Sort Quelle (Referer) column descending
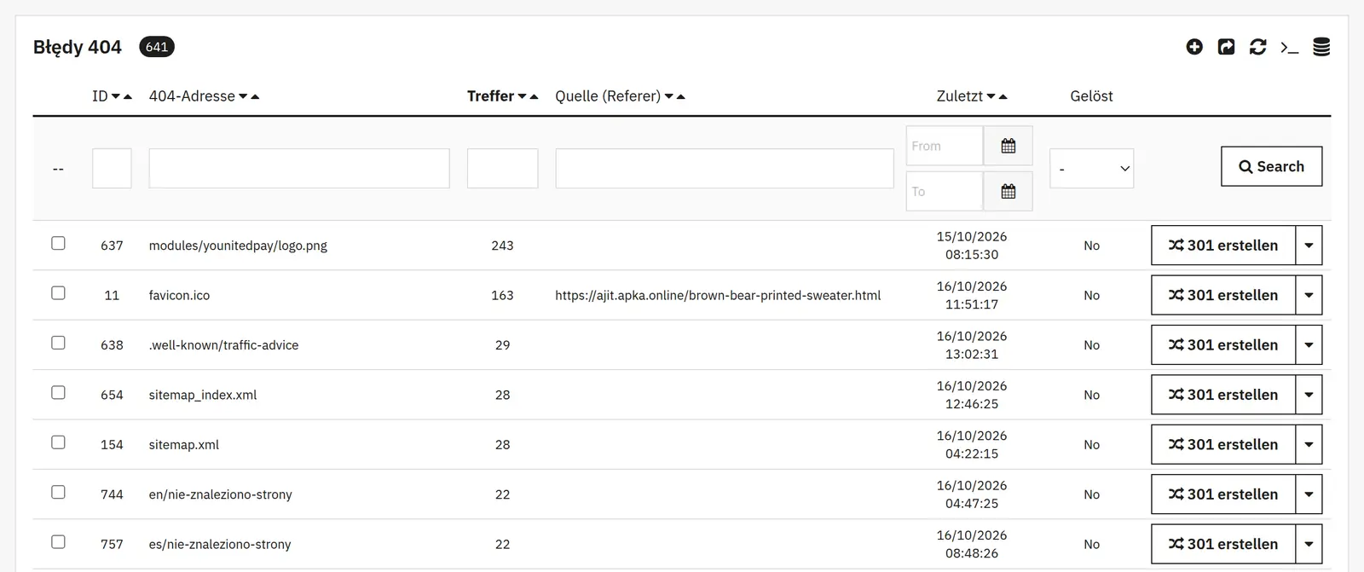Screen dimensions: 1364x572 pyautogui.click(x=669, y=96)
